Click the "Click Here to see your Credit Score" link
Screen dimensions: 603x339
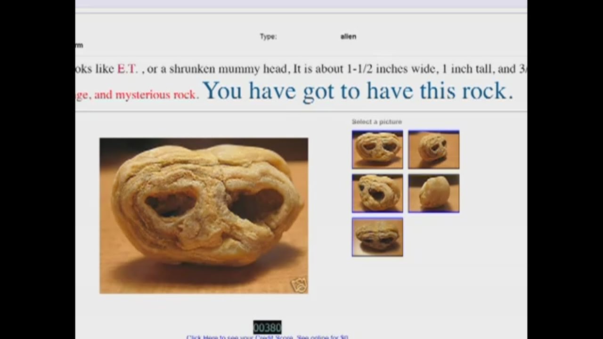coord(267,337)
